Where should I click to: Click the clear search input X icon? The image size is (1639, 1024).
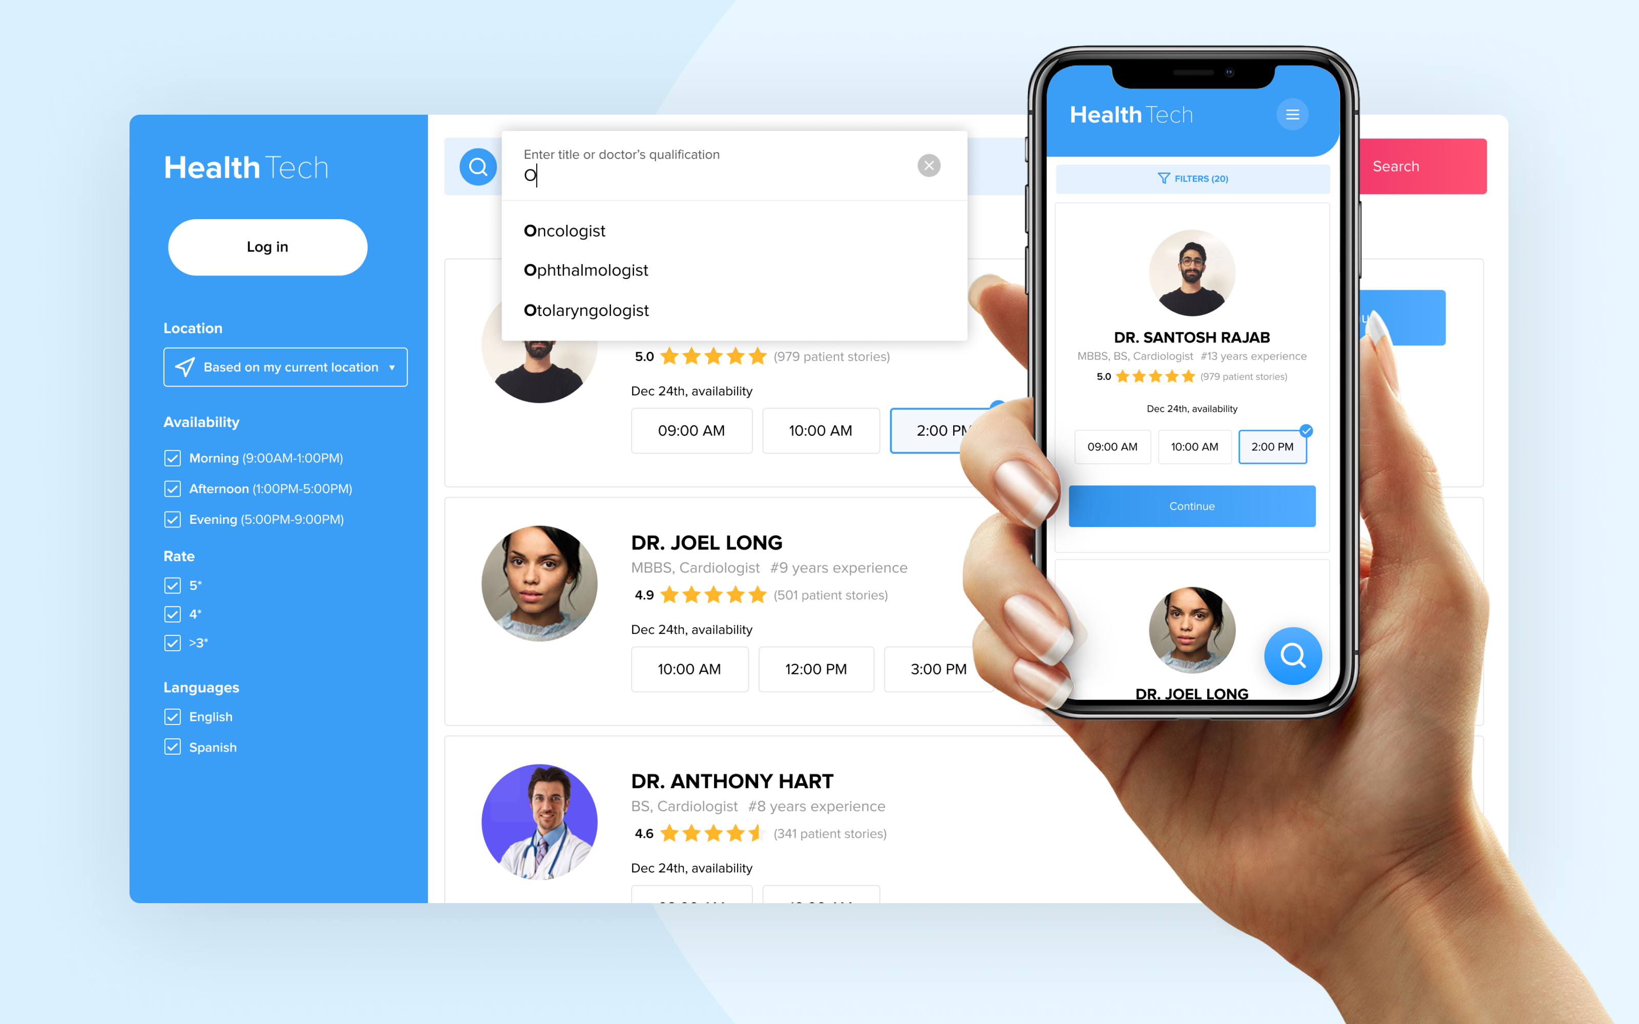tap(930, 165)
